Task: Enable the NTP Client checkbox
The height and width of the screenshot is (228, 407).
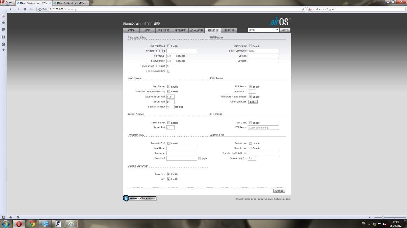Action: (250, 123)
